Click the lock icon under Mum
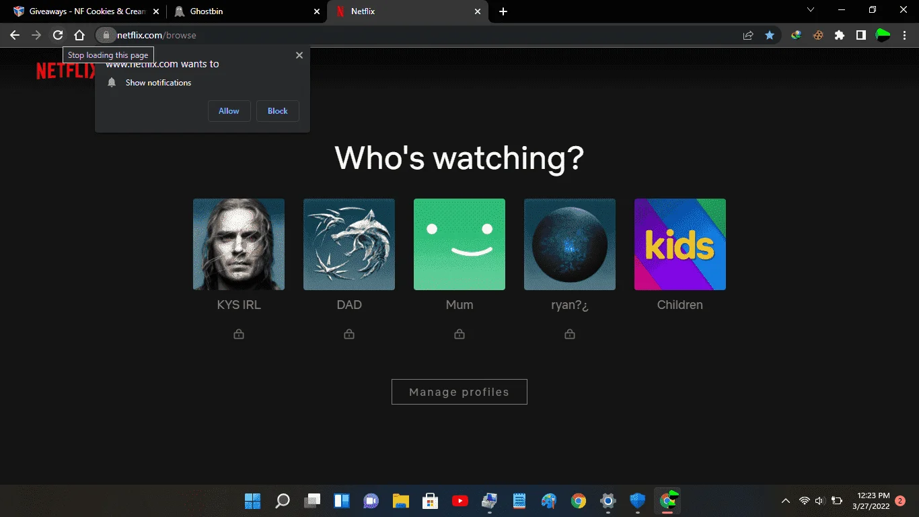 click(459, 334)
